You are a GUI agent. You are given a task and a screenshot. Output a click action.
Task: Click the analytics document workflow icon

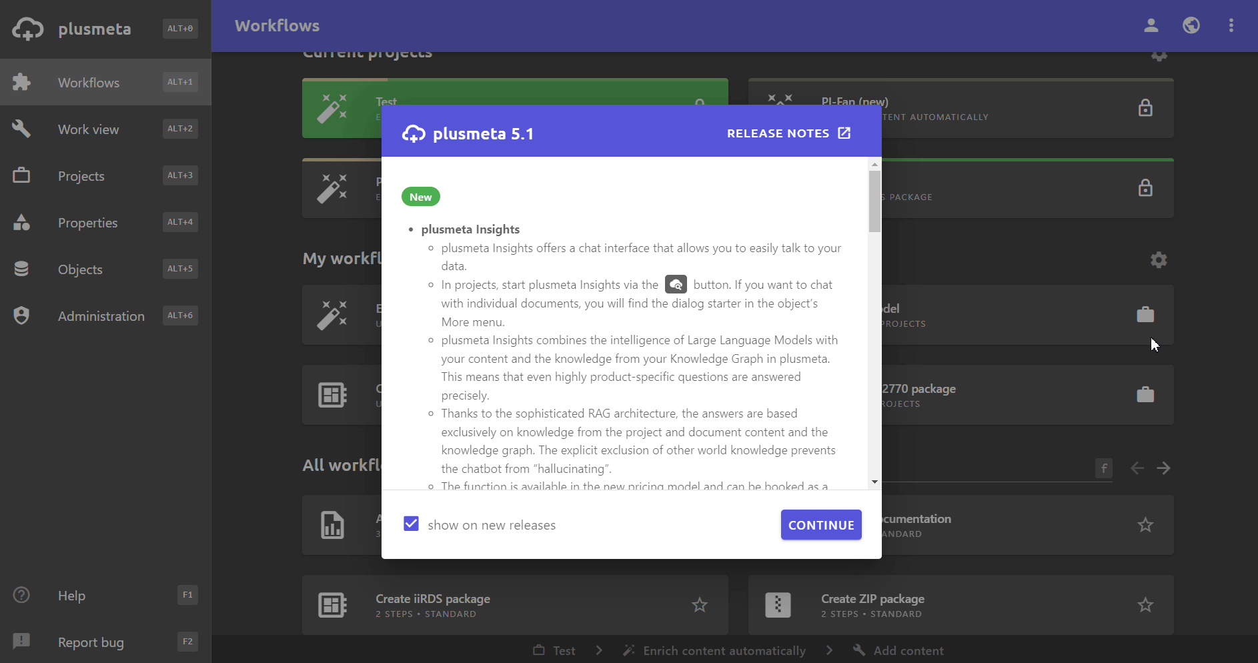coord(332,525)
